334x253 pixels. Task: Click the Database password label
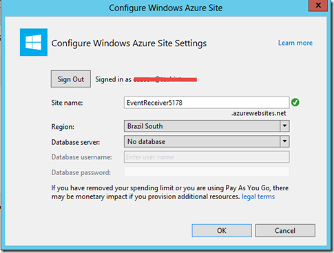[81, 172]
